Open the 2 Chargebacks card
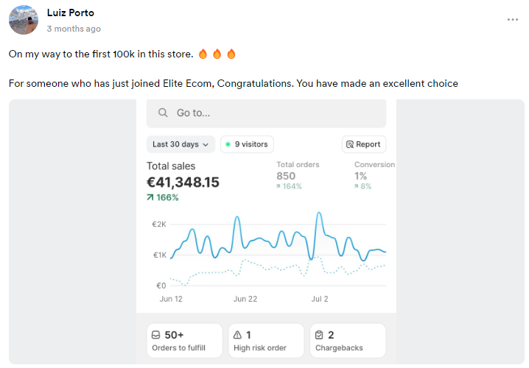529x368 pixels. point(347,341)
